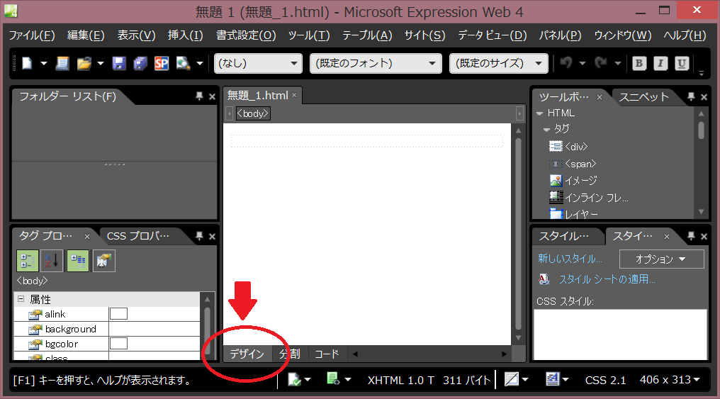Toggle show set properties on top

click(x=78, y=261)
